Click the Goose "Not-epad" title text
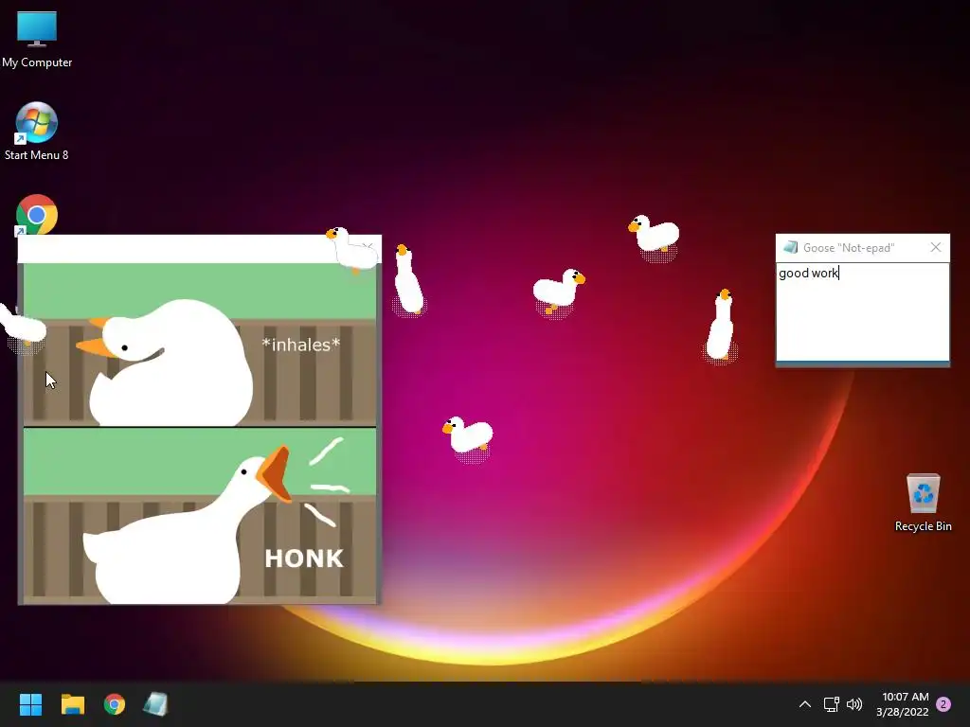Screen dimensions: 970x727 pos(849,248)
